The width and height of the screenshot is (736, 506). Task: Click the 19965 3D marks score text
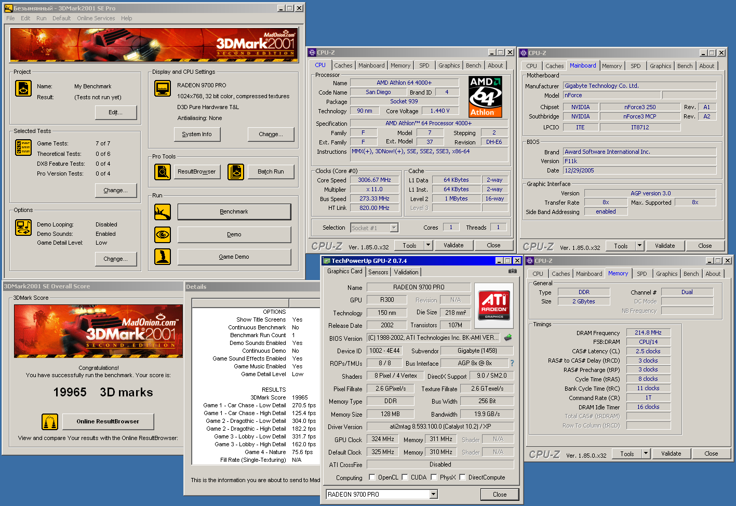pyautogui.click(x=103, y=392)
